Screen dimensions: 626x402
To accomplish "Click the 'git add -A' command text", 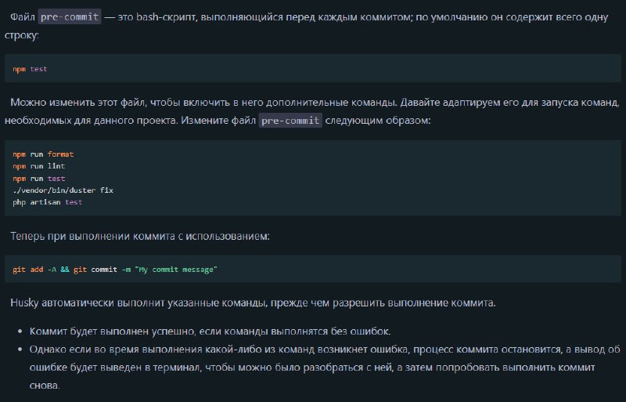I will pos(34,270).
